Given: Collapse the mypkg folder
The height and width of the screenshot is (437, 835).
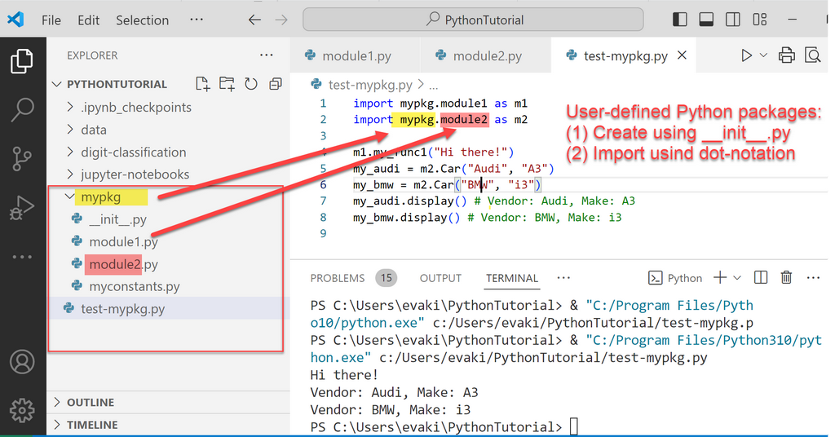Looking at the screenshot, I should pos(69,196).
